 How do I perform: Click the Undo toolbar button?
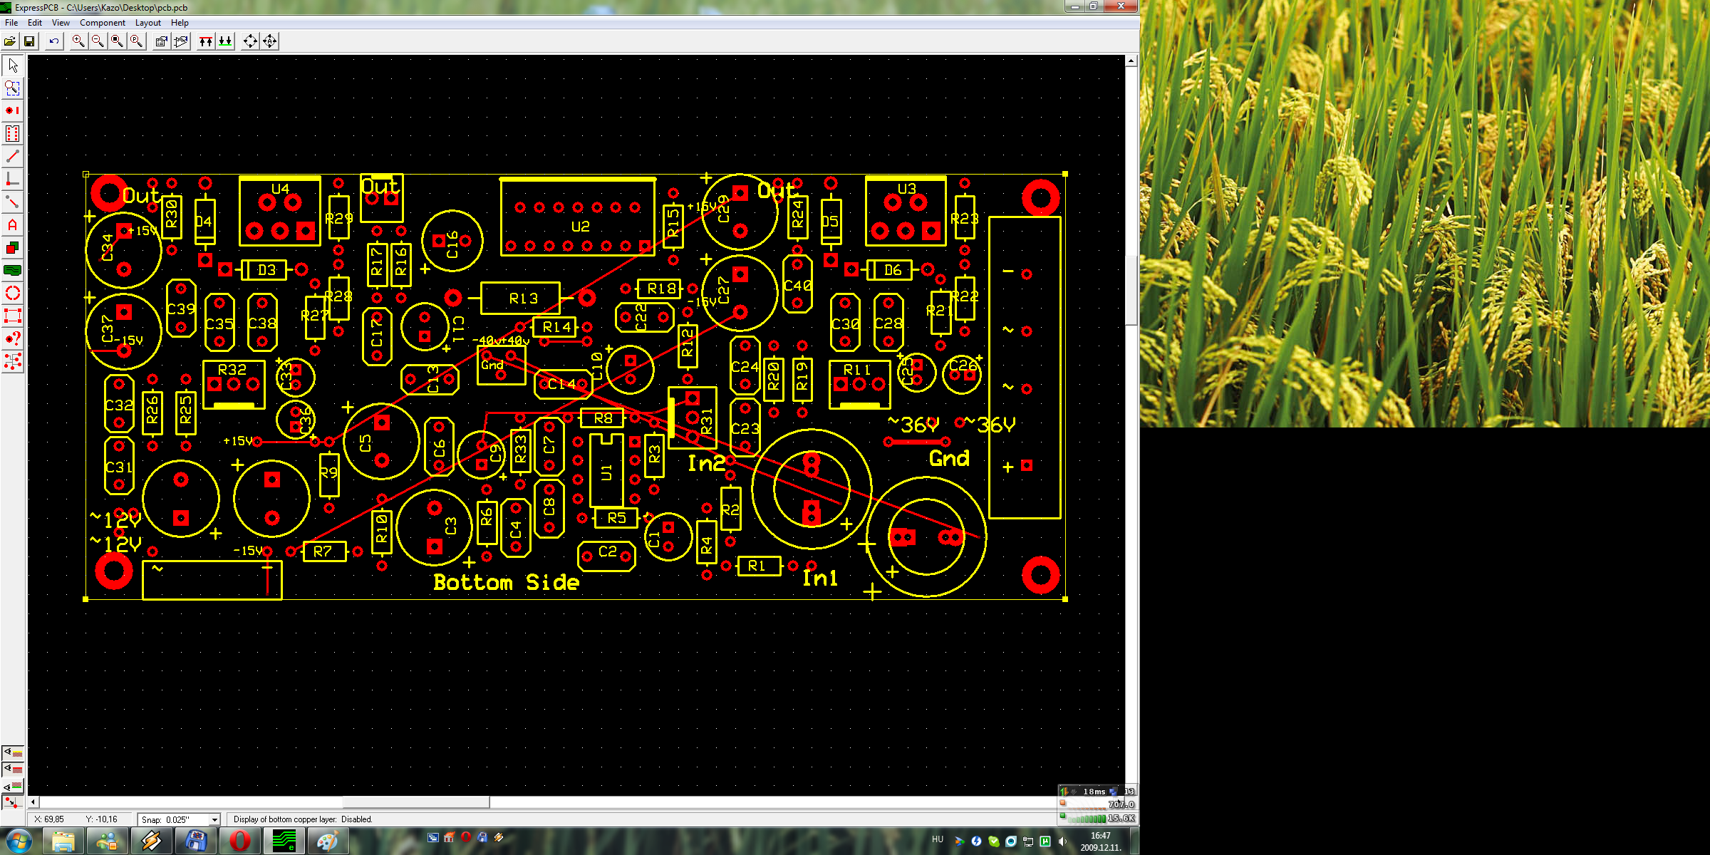(x=54, y=41)
